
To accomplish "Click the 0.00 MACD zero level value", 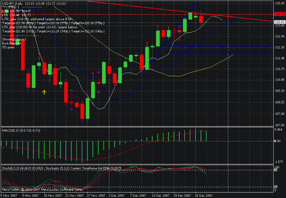I will coord(278,141).
